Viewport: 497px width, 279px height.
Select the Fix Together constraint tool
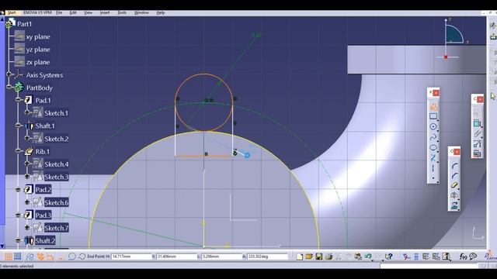tap(478, 133)
